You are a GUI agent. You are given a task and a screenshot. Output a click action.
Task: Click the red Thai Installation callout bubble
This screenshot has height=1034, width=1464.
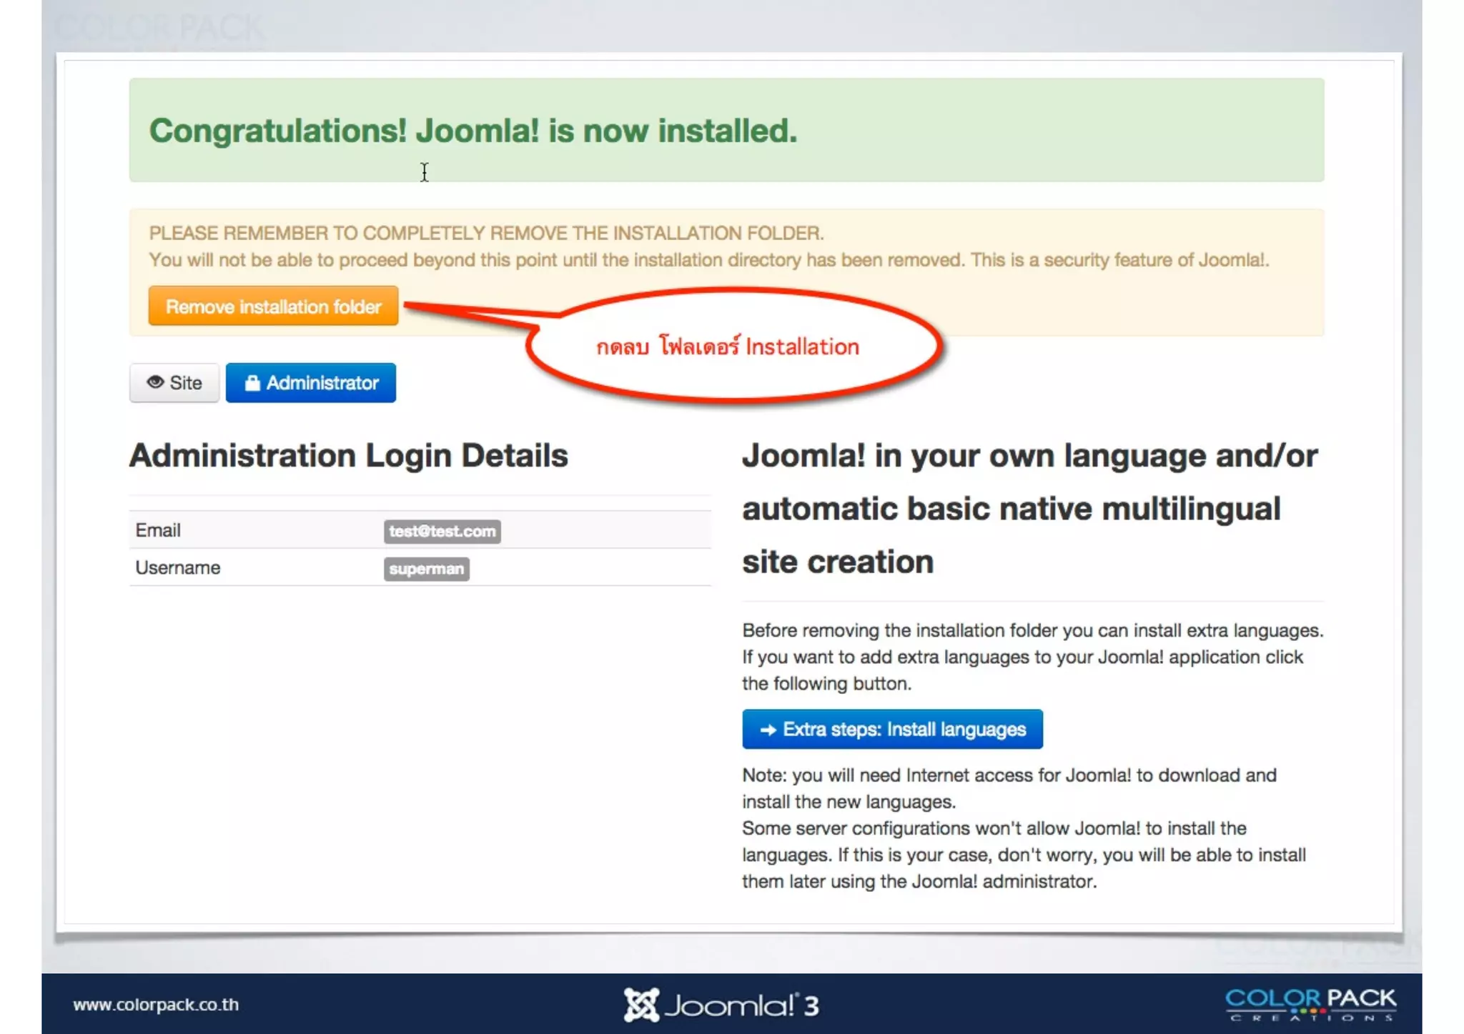coord(728,347)
